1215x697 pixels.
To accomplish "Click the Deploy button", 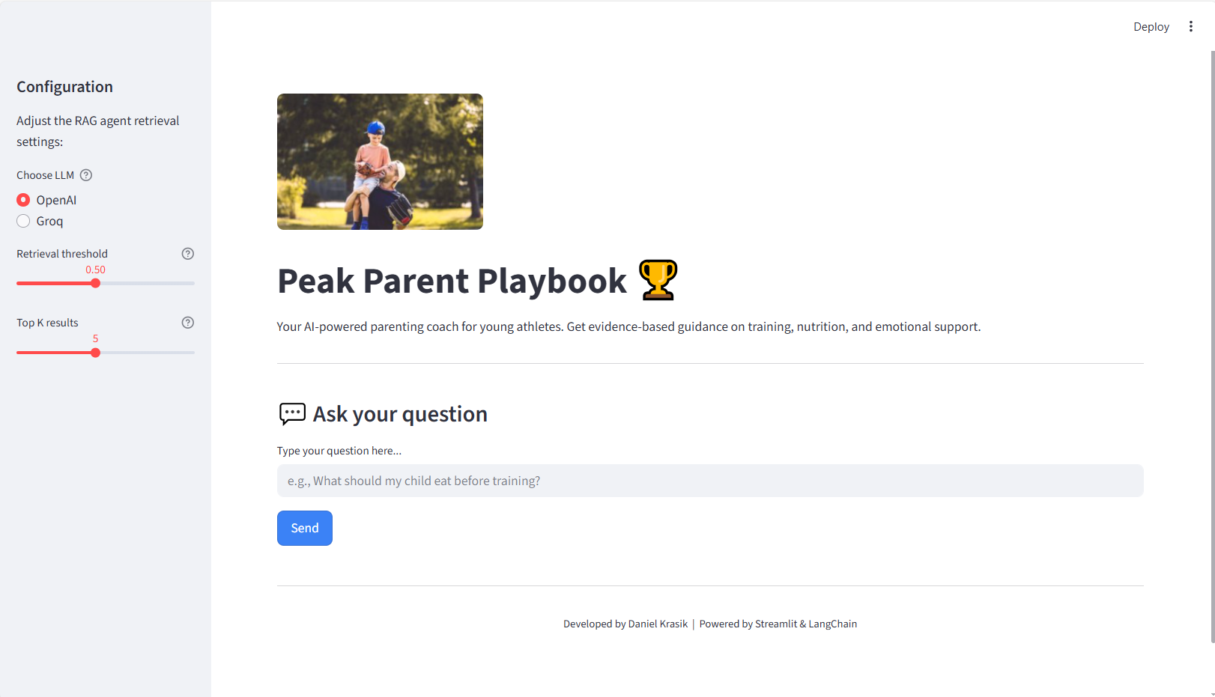I will [x=1151, y=26].
